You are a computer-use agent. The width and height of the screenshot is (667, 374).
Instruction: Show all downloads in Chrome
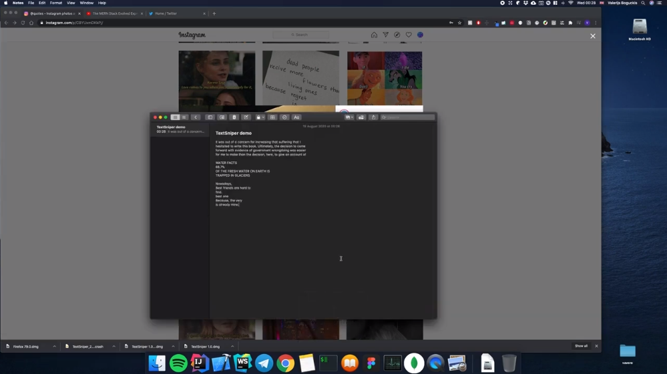581,346
